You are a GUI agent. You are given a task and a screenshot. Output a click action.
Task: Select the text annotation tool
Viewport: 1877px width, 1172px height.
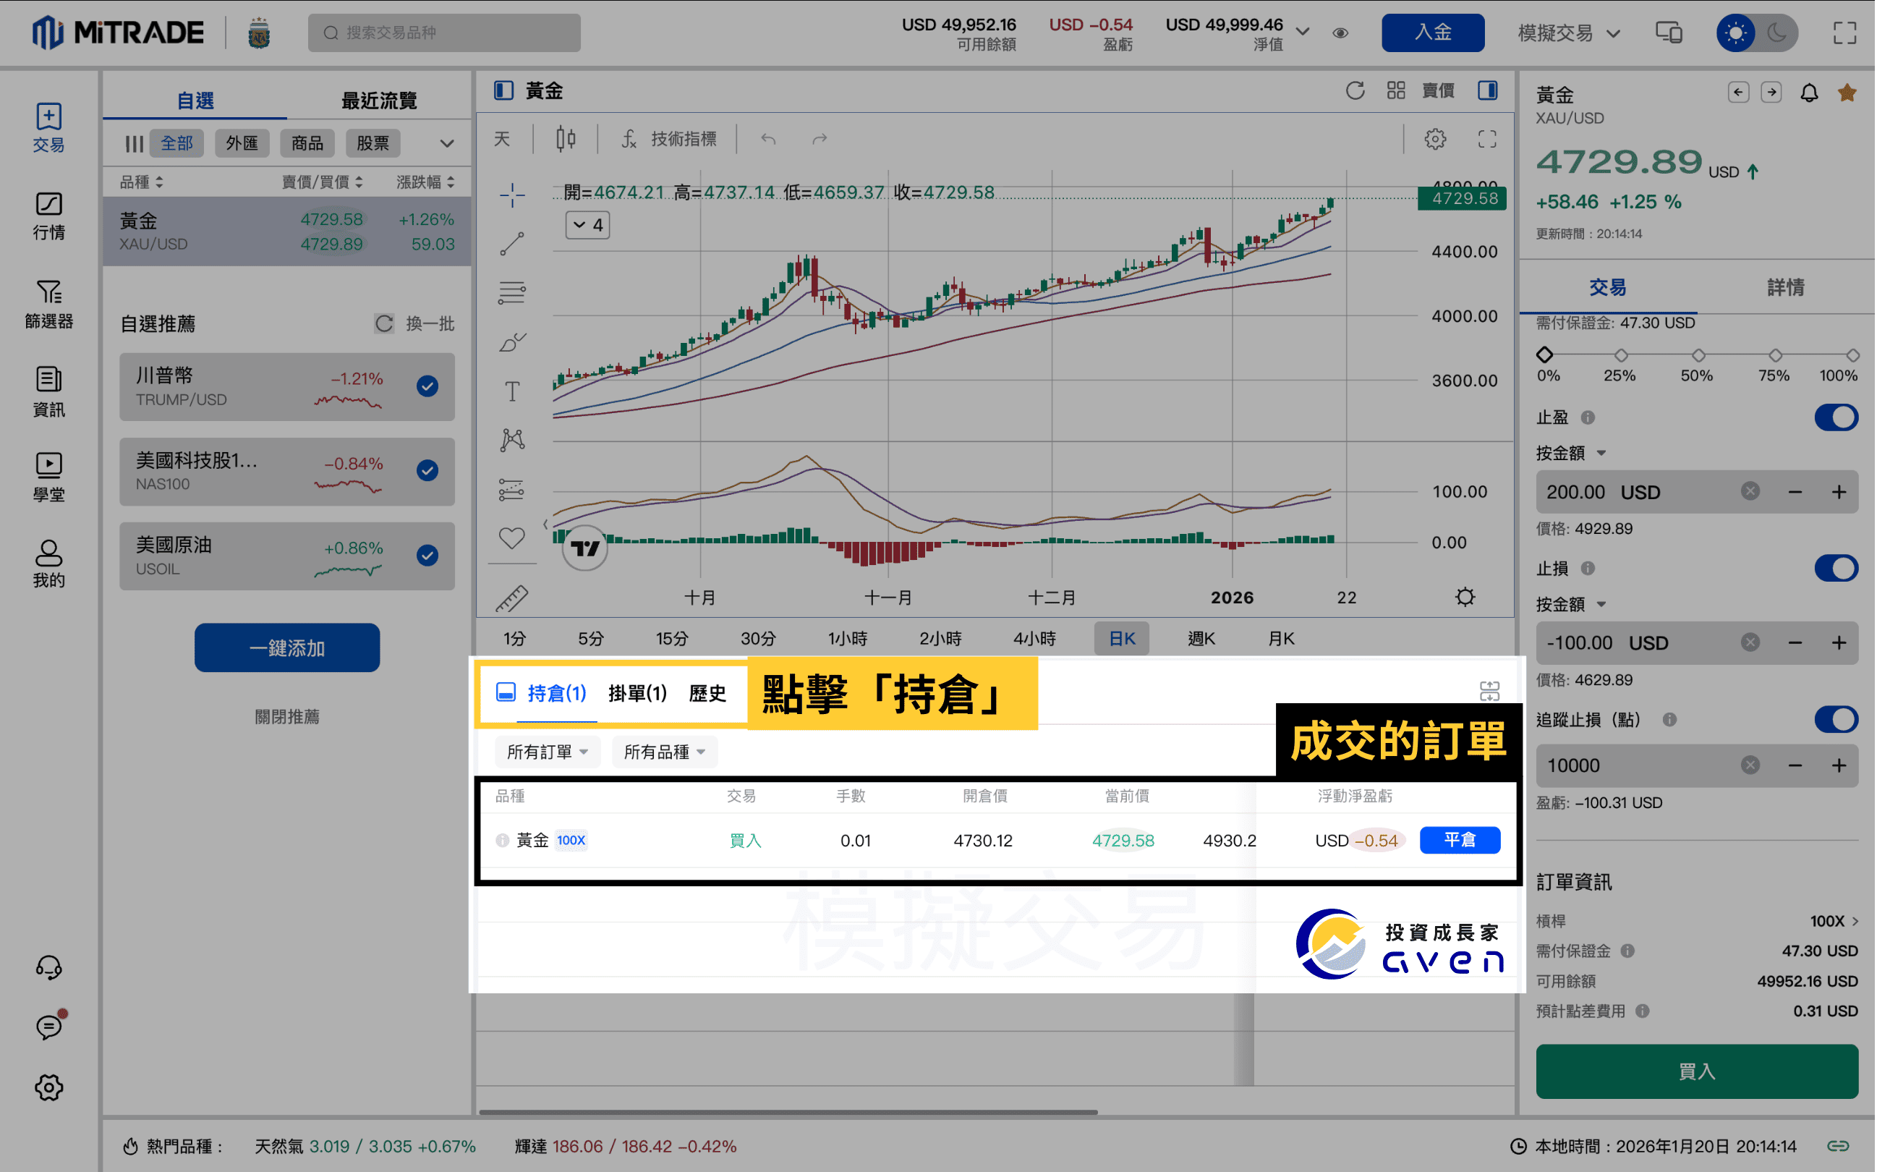511,391
